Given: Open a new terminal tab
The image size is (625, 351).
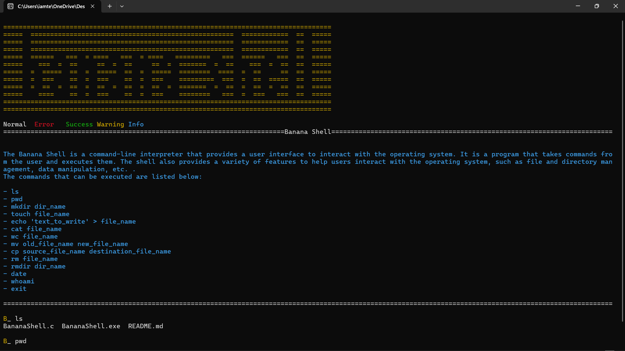Looking at the screenshot, I should 110,6.
